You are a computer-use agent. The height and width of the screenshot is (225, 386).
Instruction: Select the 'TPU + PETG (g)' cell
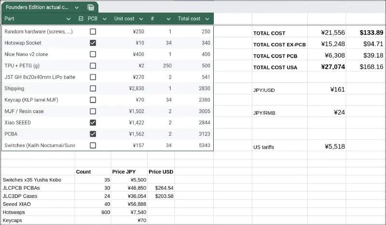click(x=22, y=66)
